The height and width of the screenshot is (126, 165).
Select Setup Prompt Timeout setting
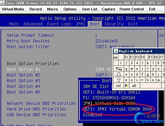[x=30, y=35]
